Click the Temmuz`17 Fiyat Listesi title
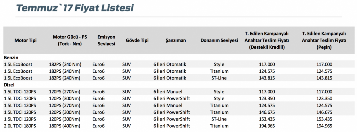Viewport: 357px width, 132px height. [x=75, y=8]
